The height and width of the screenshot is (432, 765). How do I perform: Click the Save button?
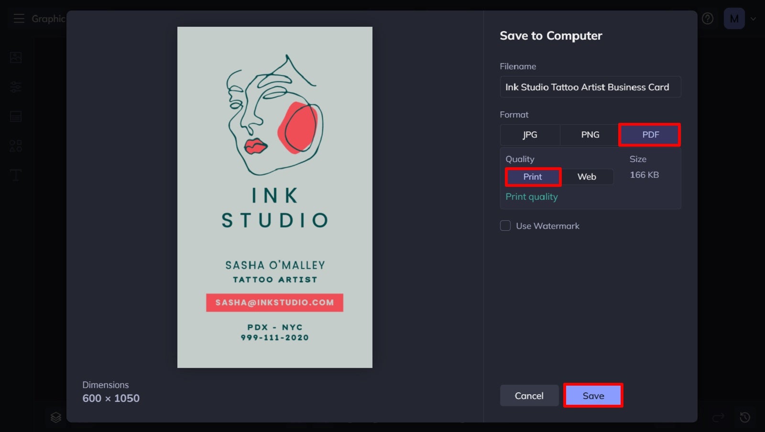coord(593,396)
